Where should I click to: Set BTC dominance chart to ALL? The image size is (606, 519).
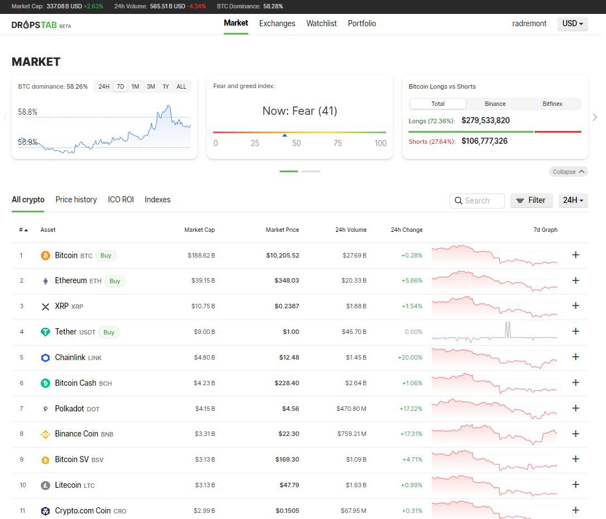[181, 86]
